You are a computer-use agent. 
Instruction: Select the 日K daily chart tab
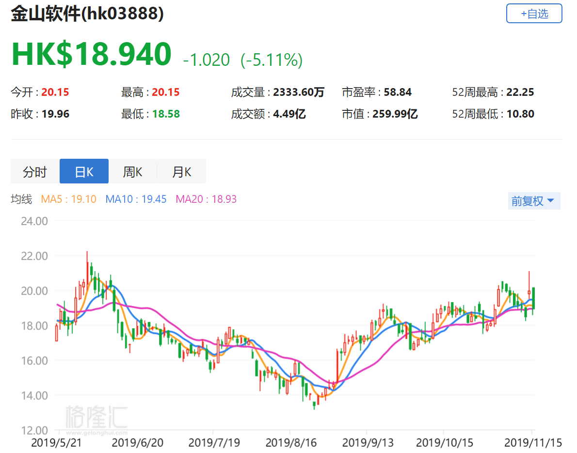[x=84, y=171]
